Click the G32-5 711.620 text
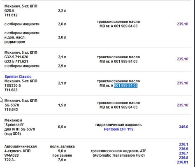This screenshot has width=195, height=167. coord(16,57)
